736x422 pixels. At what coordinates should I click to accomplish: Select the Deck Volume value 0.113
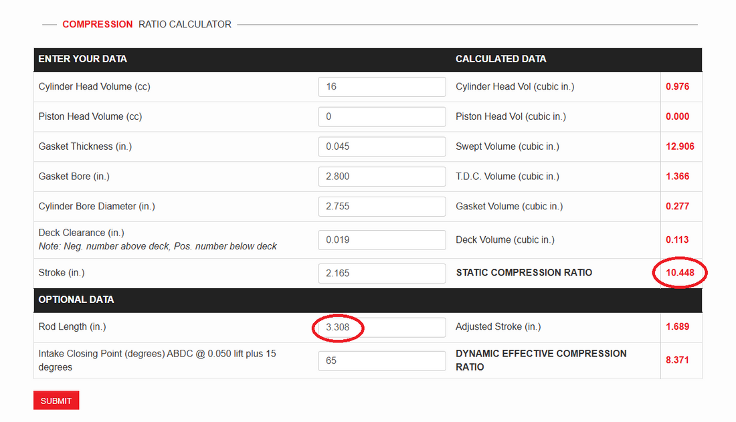pos(677,240)
